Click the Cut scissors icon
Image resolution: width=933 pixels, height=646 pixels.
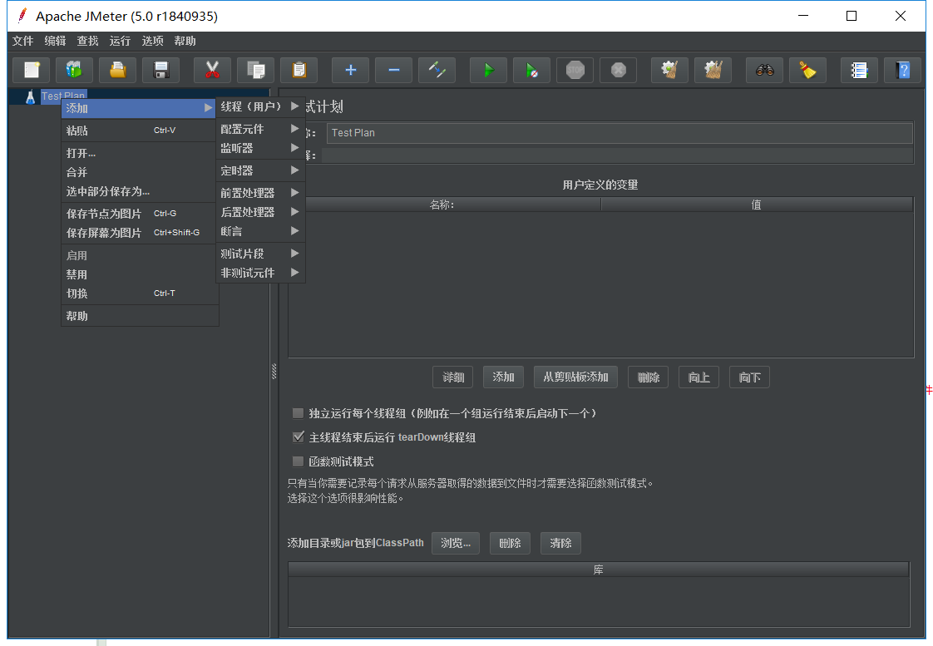coord(212,70)
